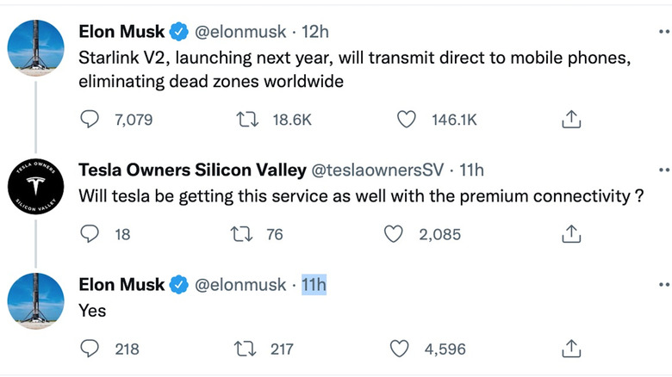
Task: Retweet Elon Musk's "Yes" tweet
Action: click(248, 349)
